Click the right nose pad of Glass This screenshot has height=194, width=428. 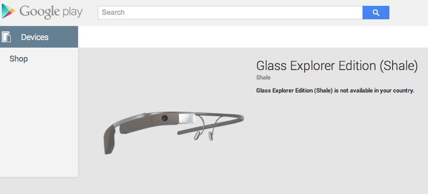click(x=211, y=136)
